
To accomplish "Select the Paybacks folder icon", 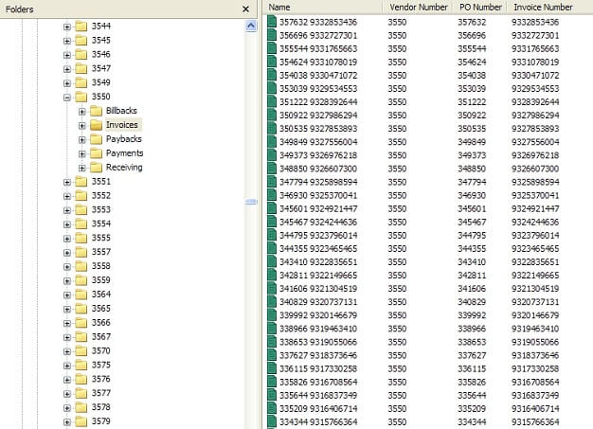I will coord(96,139).
